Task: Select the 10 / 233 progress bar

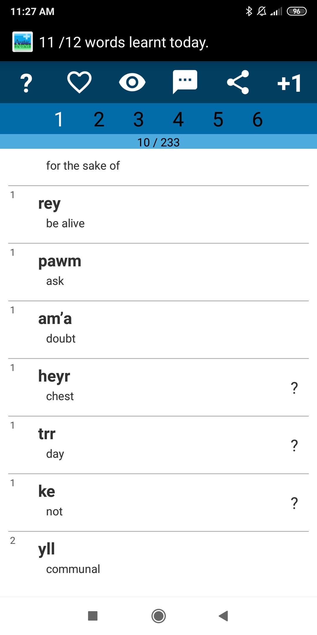Action: (158, 142)
